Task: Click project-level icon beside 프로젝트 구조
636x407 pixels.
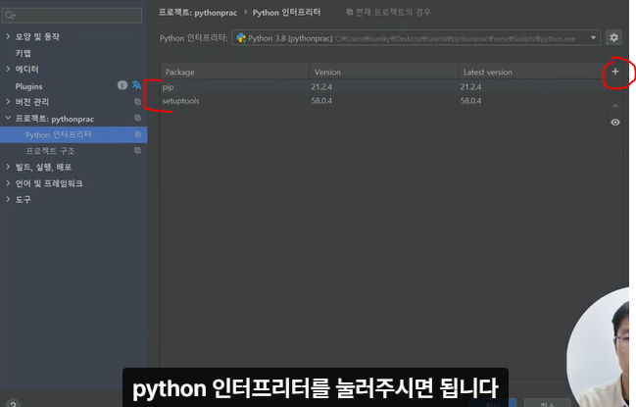Action: click(137, 151)
